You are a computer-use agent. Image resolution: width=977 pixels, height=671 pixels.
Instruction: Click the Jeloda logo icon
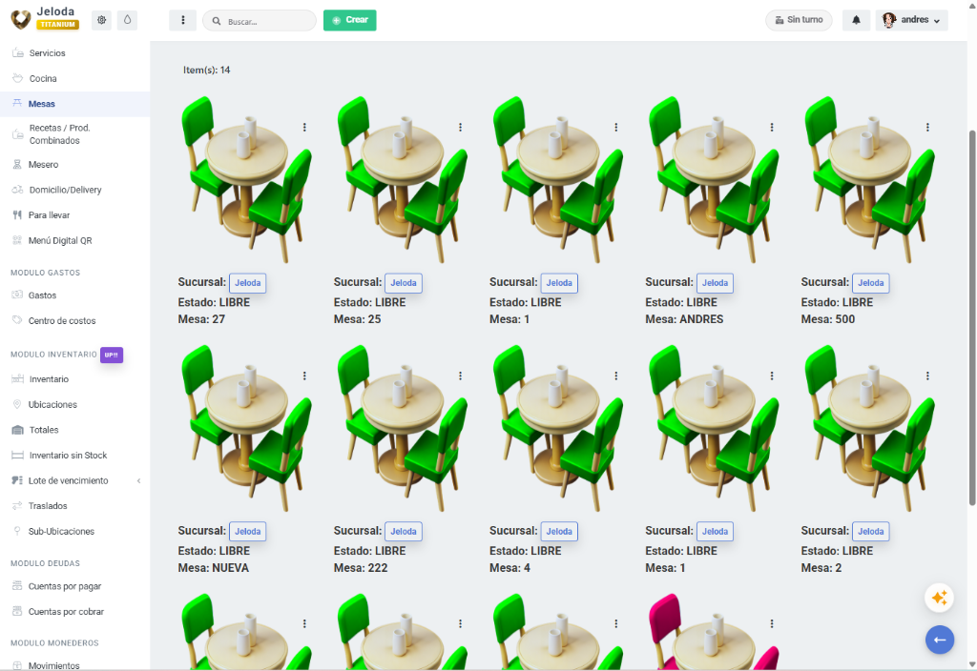[x=21, y=19]
